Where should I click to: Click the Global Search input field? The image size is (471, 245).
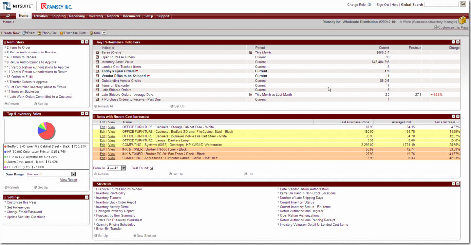click(441, 4)
